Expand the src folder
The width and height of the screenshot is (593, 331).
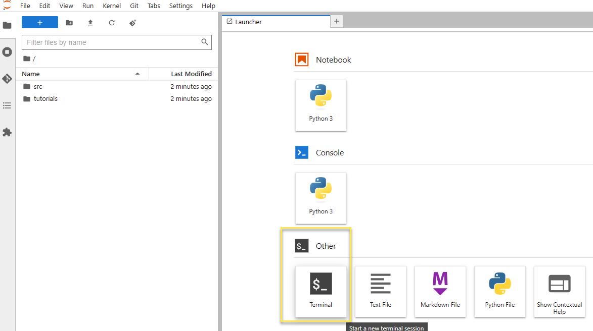click(38, 87)
